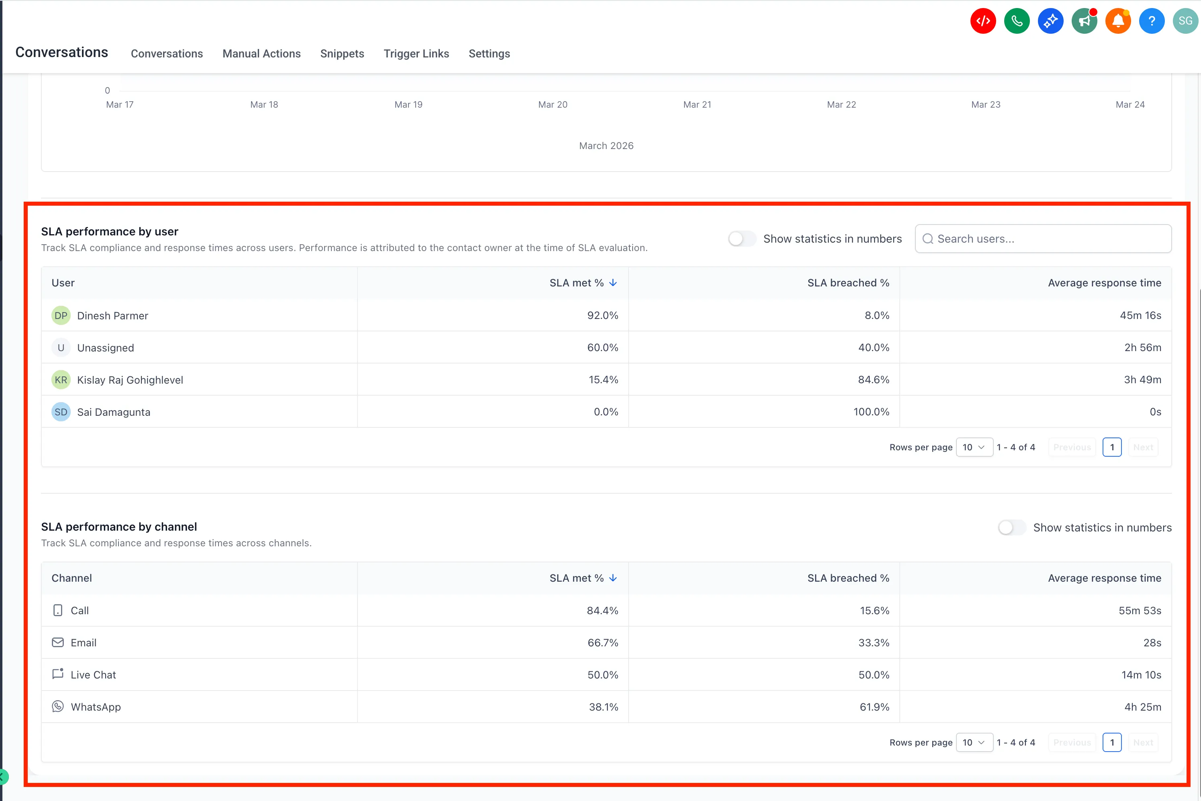Screen dimensions: 1201x801
Task: Open the Snippets tab
Action: 342,54
